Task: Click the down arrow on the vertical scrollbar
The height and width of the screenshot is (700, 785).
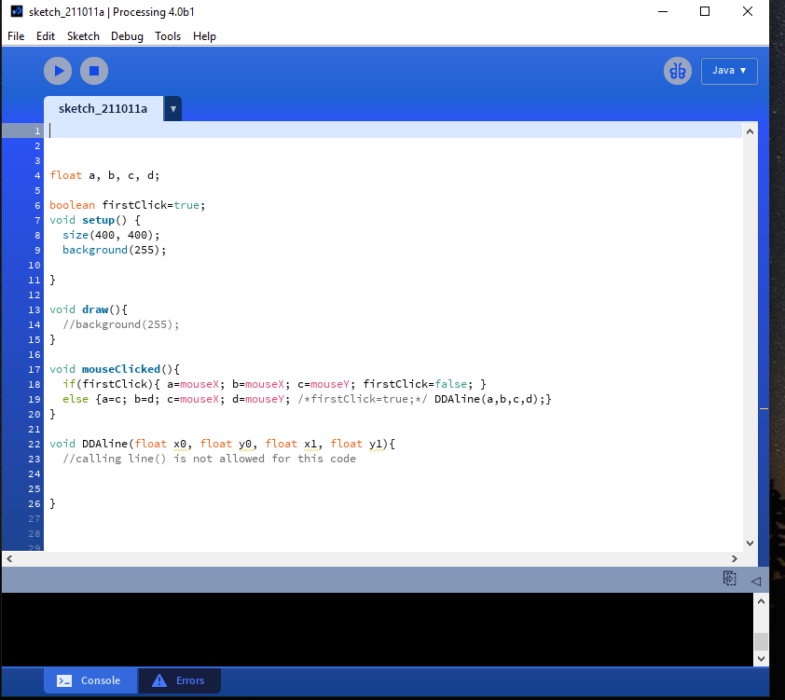Action: [750, 542]
